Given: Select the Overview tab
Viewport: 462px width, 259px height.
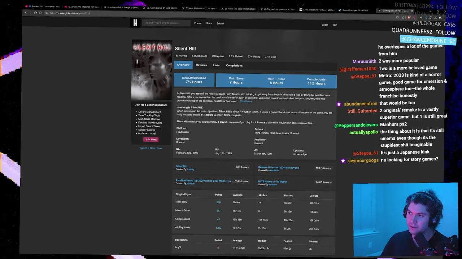Looking at the screenshot, I should [x=183, y=65].
